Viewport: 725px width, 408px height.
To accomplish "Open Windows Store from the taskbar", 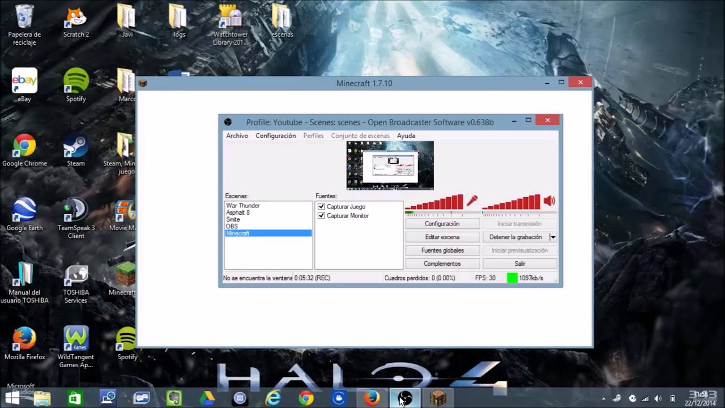I will click(75, 398).
